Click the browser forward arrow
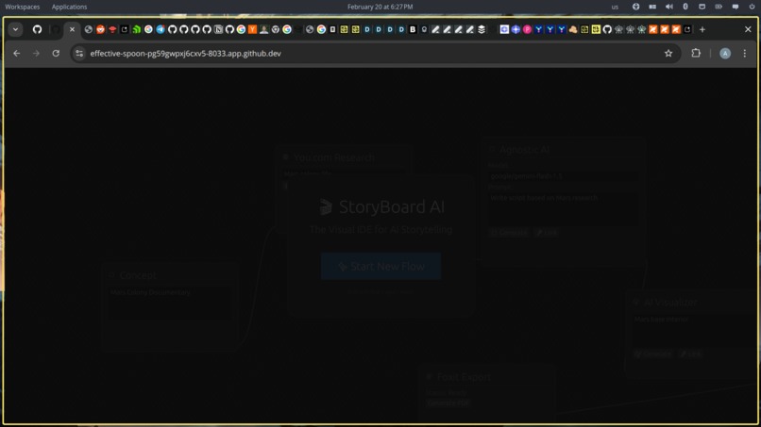Screen dimensions: 761x427 (37, 54)
